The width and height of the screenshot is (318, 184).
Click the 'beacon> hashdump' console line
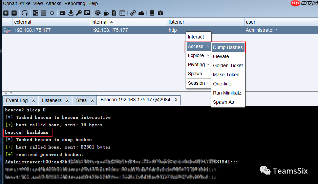click(27, 132)
